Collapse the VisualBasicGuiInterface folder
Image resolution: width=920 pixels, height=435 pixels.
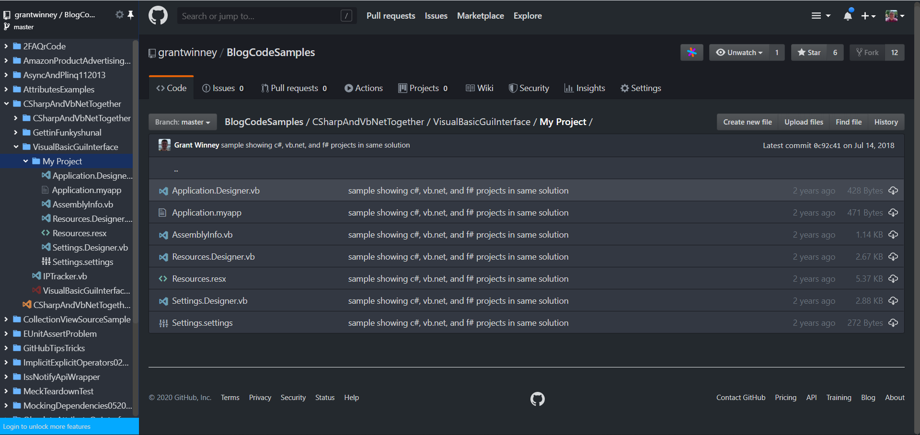(15, 147)
